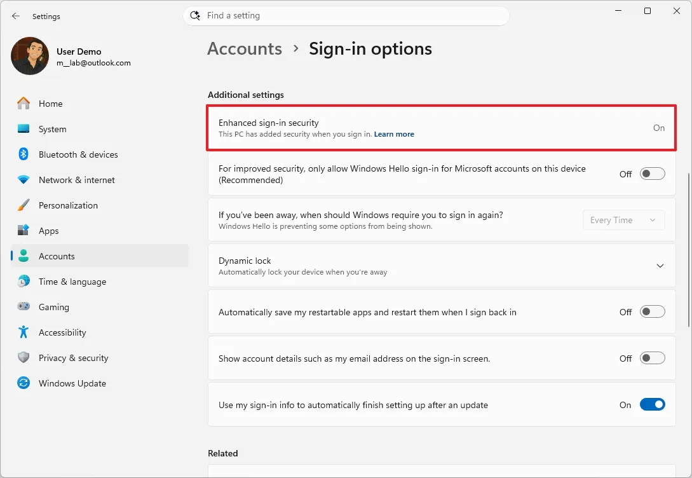This screenshot has height=478, width=692.
Task: Click the Privacy & security shield icon
Action: pyautogui.click(x=24, y=357)
